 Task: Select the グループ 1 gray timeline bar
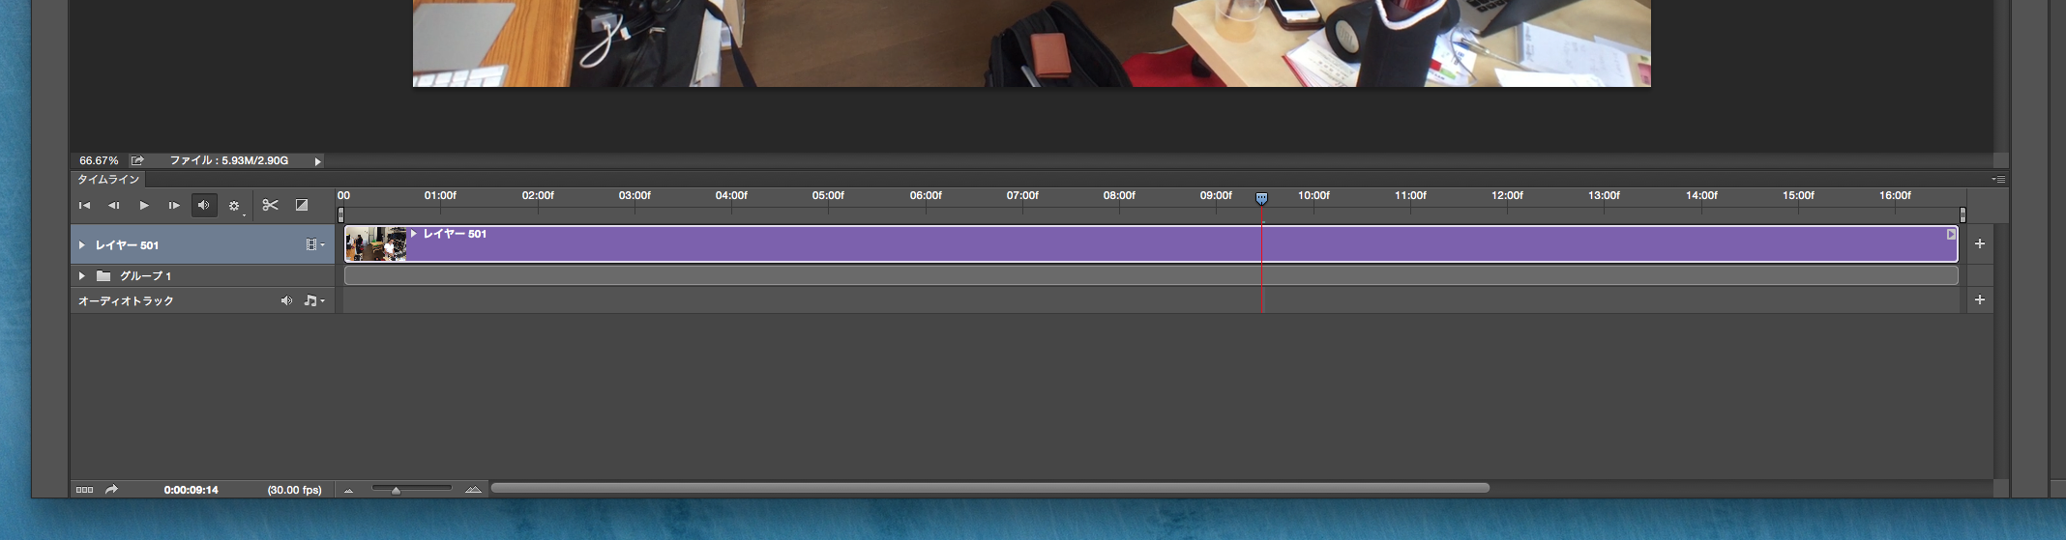(x=1151, y=276)
